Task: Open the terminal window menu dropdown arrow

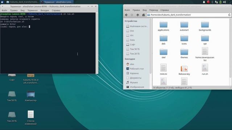Action: [x=3, y=6]
